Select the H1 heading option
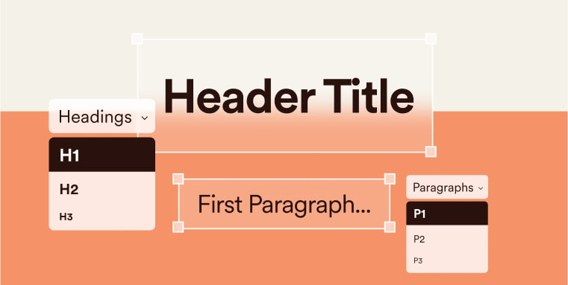 tap(102, 155)
